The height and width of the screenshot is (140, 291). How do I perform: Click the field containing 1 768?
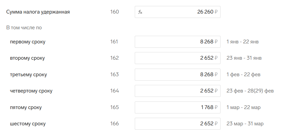tap(177, 107)
